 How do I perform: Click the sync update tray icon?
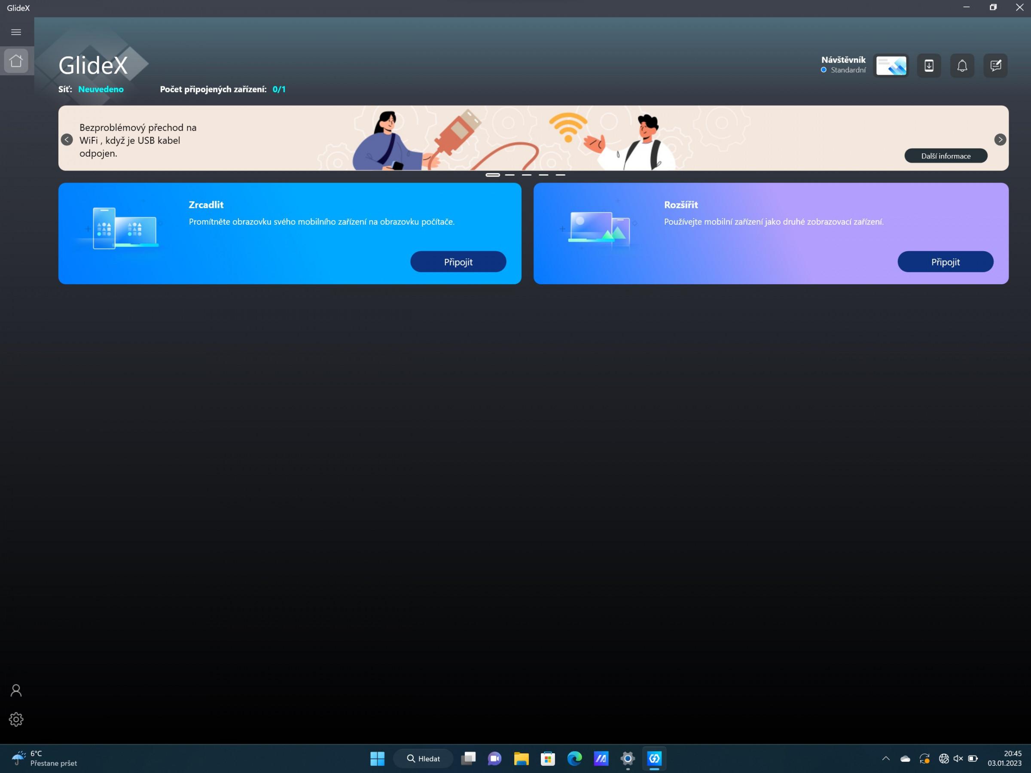click(925, 758)
